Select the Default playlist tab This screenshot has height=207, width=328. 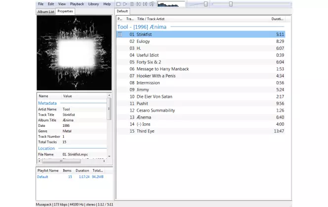click(122, 11)
